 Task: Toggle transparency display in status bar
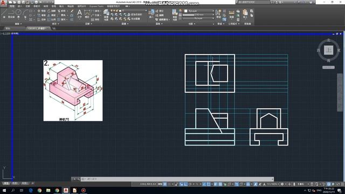click(220, 184)
